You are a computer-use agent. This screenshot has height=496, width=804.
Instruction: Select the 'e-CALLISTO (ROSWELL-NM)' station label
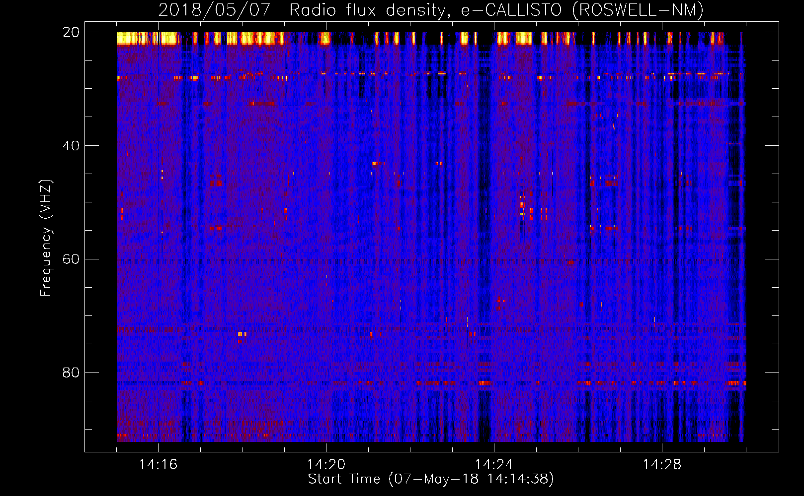click(x=582, y=10)
